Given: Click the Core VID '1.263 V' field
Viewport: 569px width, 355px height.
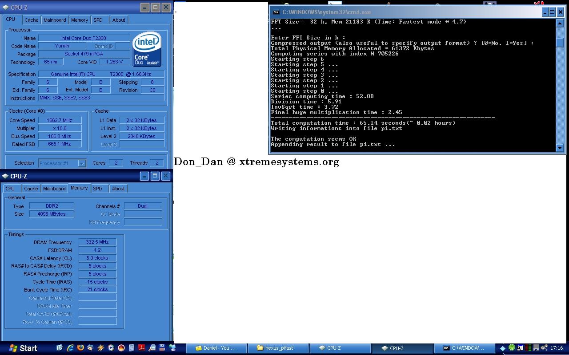Looking at the screenshot, I should pyautogui.click(x=115, y=62).
